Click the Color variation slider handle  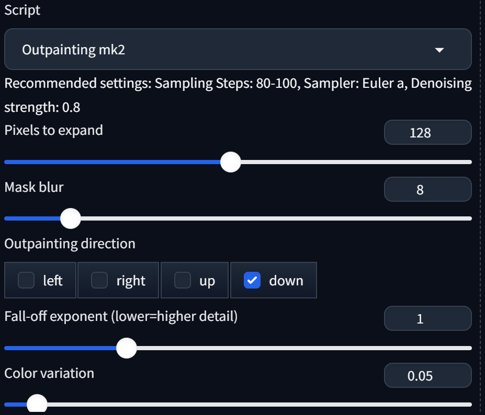tap(37, 404)
